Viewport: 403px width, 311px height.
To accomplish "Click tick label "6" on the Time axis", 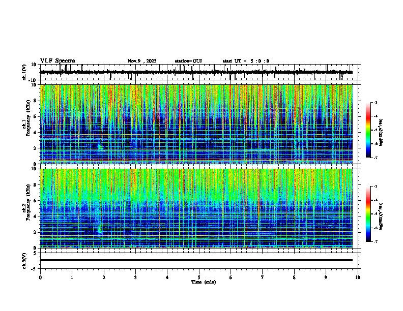I will point(231,277).
